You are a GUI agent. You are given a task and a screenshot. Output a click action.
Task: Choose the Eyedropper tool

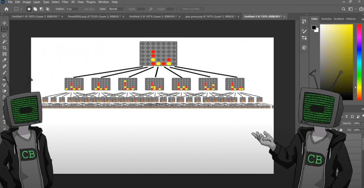point(5,60)
